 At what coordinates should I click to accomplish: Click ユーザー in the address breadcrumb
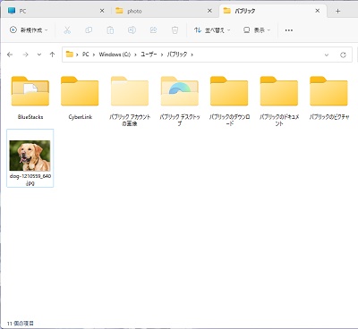[149, 55]
